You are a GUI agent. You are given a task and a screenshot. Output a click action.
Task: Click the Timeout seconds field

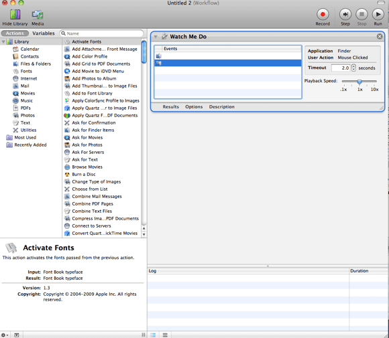coord(341,68)
